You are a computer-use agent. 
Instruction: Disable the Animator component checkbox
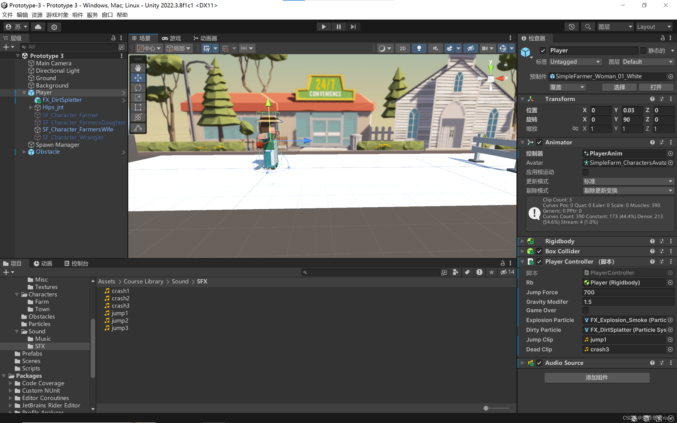tap(539, 142)
